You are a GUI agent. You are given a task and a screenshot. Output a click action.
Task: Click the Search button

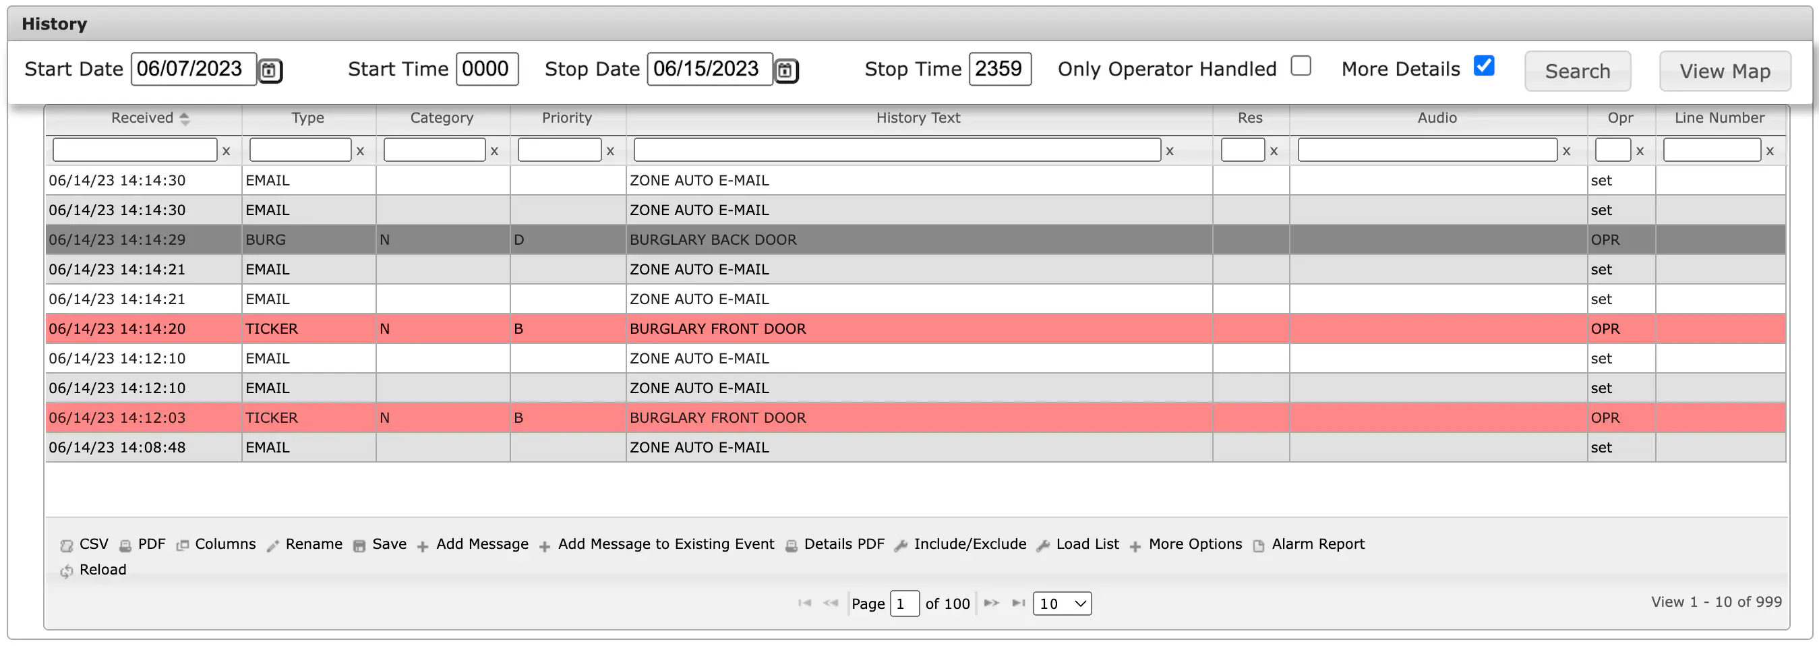(1578, 71)
